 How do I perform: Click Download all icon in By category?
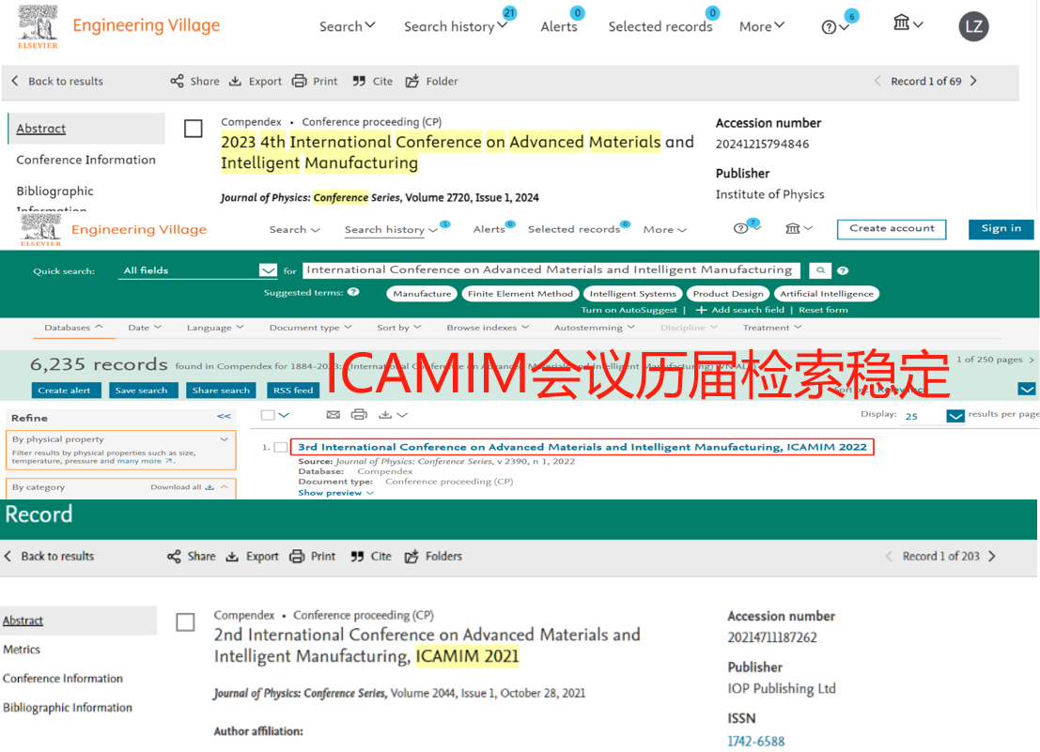[x=210, y=487]
